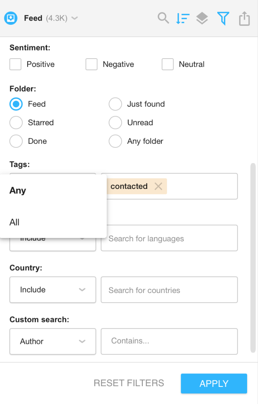
Task: Click the blue Feed inbox icon
Action: click(11, 18)
